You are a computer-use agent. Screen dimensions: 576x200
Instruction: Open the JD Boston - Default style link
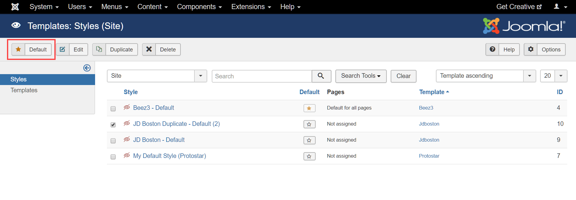pos(159,140)
